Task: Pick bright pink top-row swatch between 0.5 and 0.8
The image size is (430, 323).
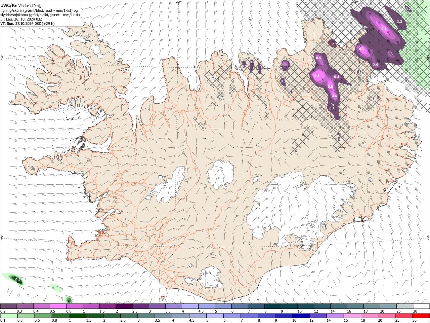Action: tap(58, 307)
